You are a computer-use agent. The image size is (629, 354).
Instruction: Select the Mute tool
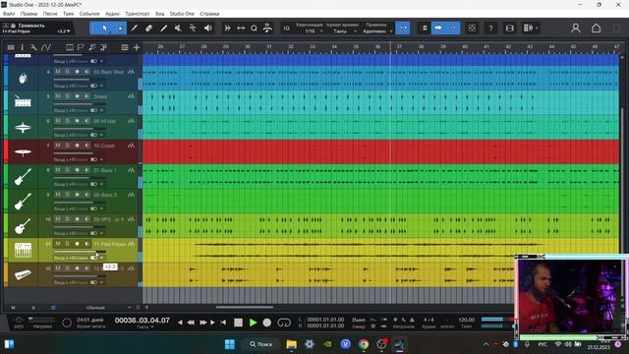178,29
